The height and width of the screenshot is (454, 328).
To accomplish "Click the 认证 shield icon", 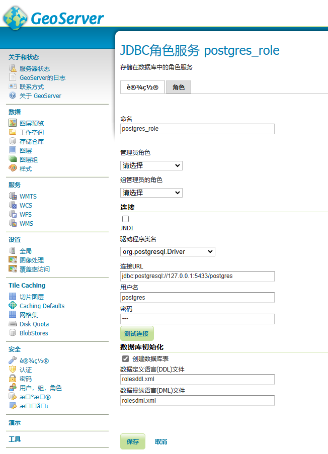I will point(13,370).
